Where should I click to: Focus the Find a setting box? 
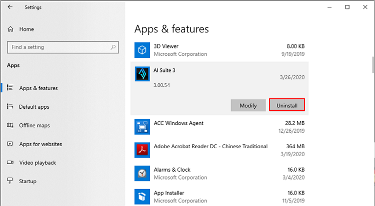click(x=63, y=47)
